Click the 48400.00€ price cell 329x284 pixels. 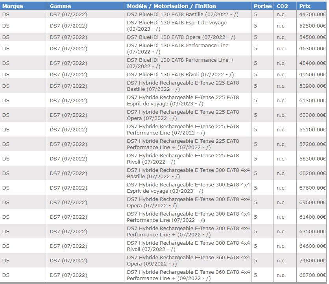[x=312, y=63]
